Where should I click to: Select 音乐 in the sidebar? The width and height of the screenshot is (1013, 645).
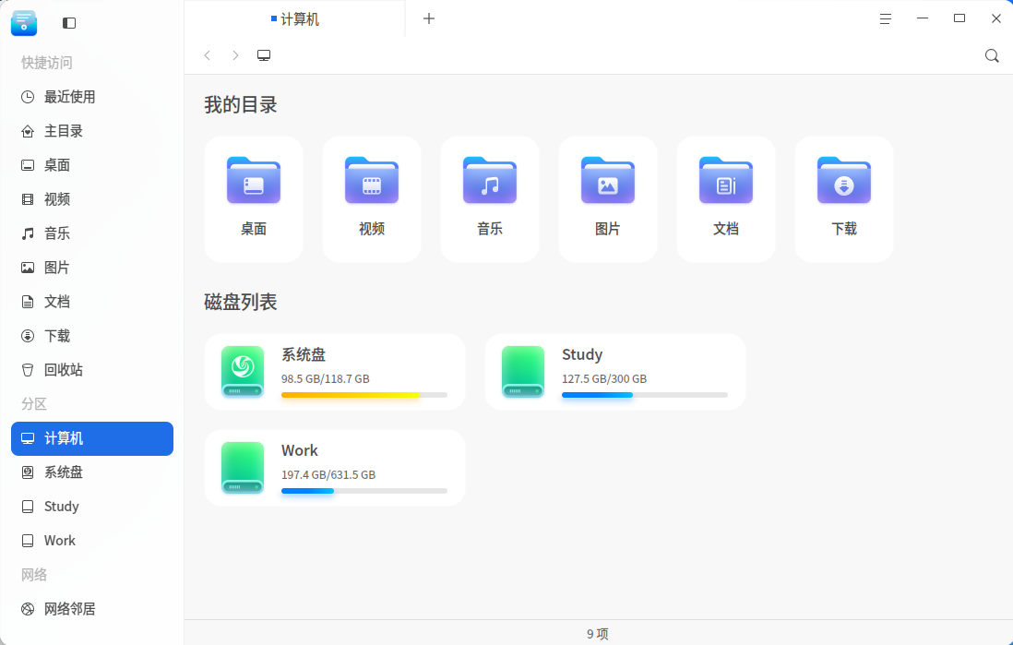tap(92, 233)
